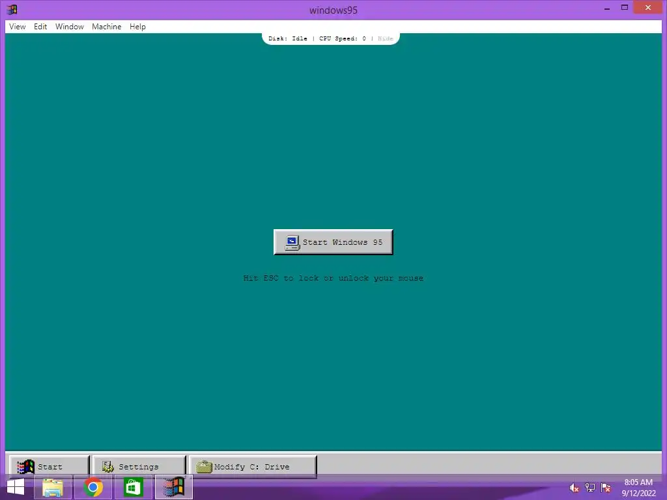The width and height of the screenshot is (667, 500).
Task: Hide the disk and CPU status overlay
Action: pyautogui.click(x=386, y=38)
